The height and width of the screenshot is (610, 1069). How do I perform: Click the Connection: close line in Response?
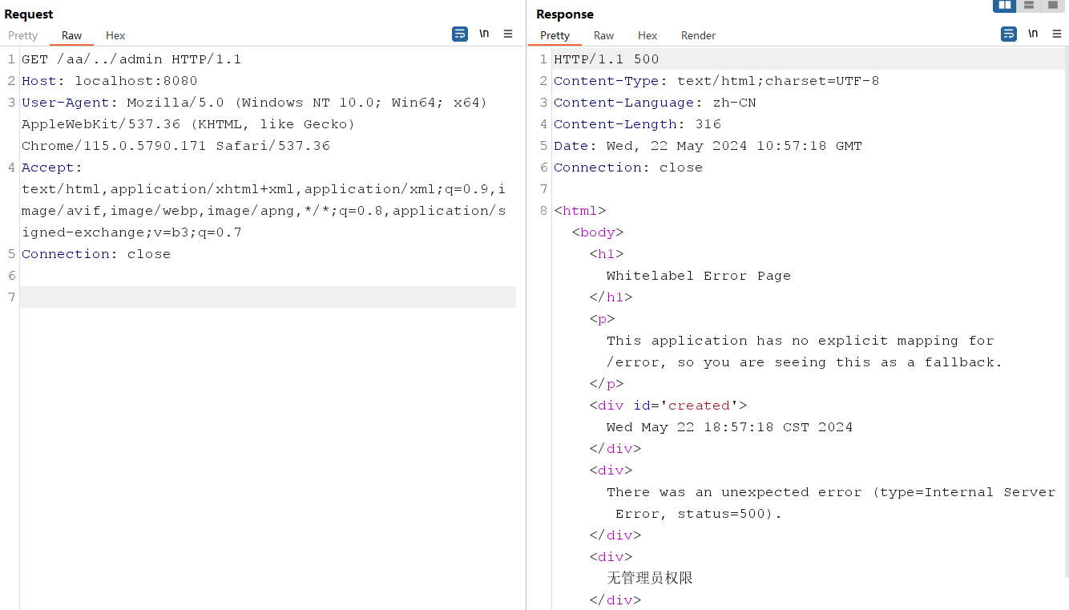pos(628,168)
